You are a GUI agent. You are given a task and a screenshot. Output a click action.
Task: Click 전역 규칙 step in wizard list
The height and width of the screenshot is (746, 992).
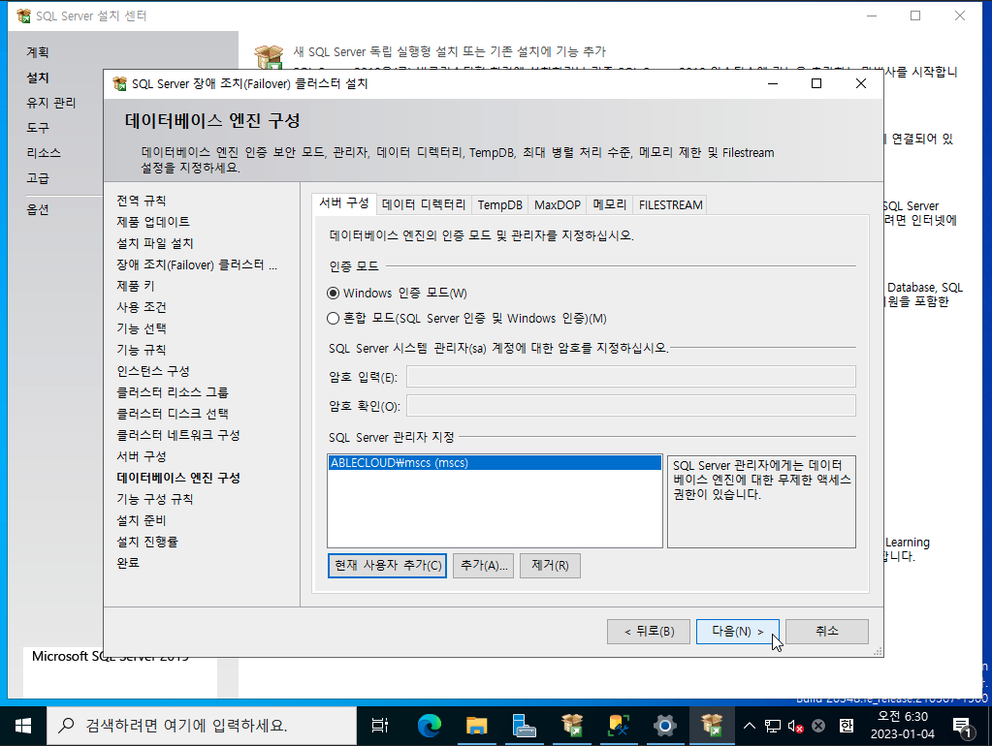pyautogui.click(x=141, y=201)
